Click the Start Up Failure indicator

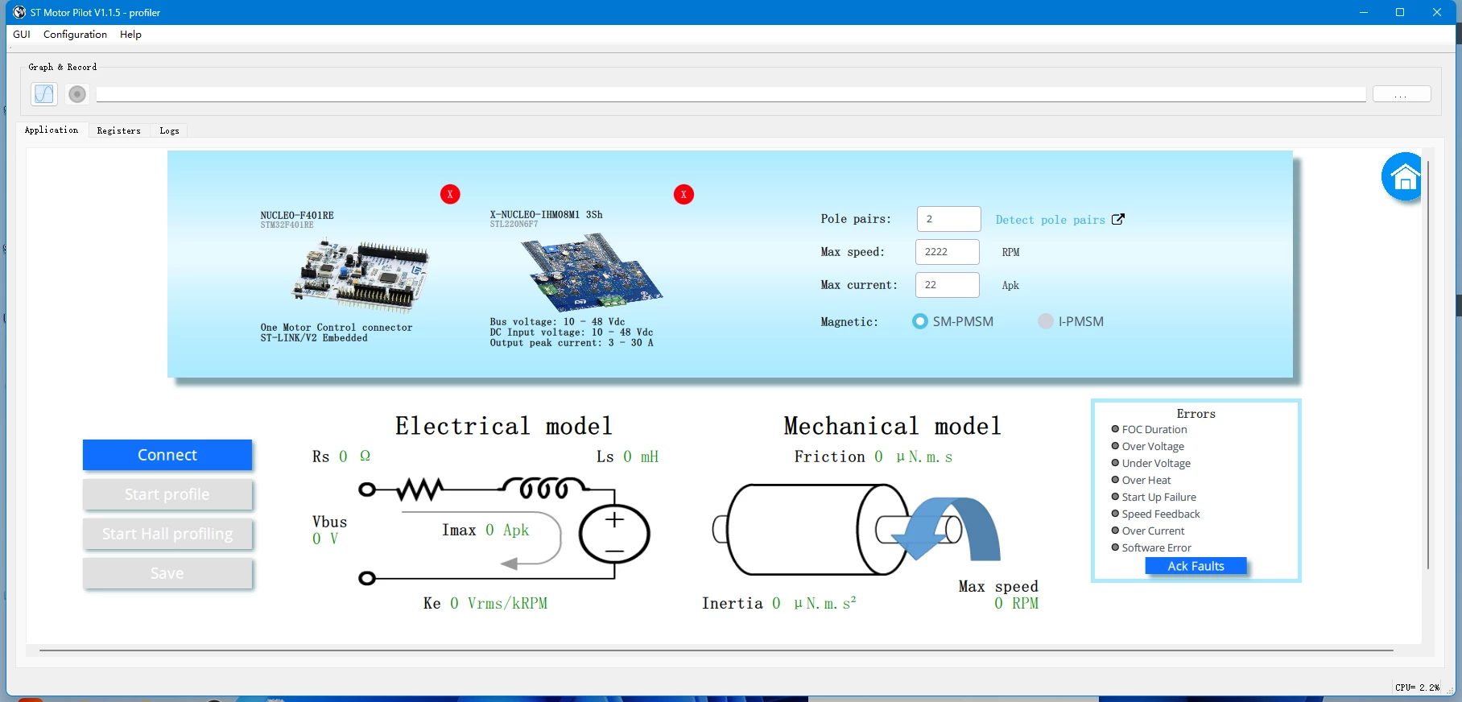(1115, 497)
